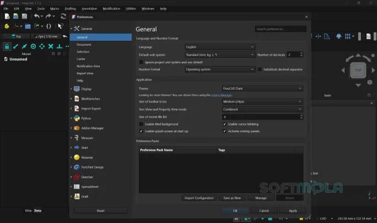The width and height of the screenshot is (377, 223).
Task: Open the Modification menu
Action: click(x=111, y=9)
